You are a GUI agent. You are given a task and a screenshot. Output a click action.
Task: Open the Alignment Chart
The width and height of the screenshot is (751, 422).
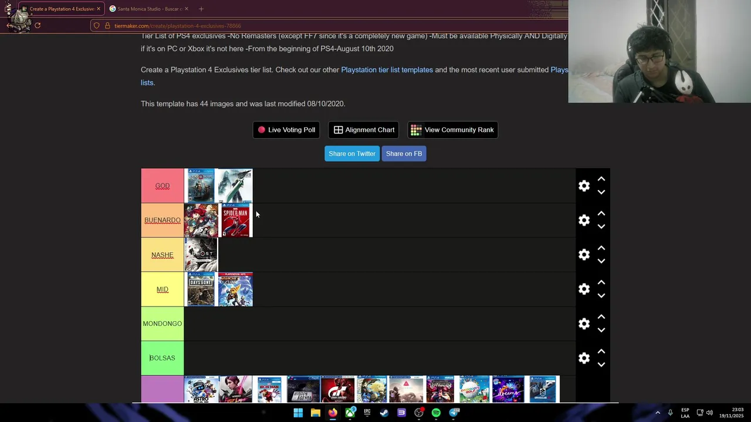point(364,130)
